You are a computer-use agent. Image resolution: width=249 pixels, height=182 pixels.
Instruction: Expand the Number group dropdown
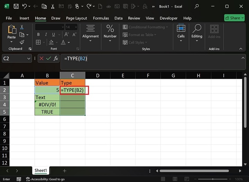click(x=110, y=41)
